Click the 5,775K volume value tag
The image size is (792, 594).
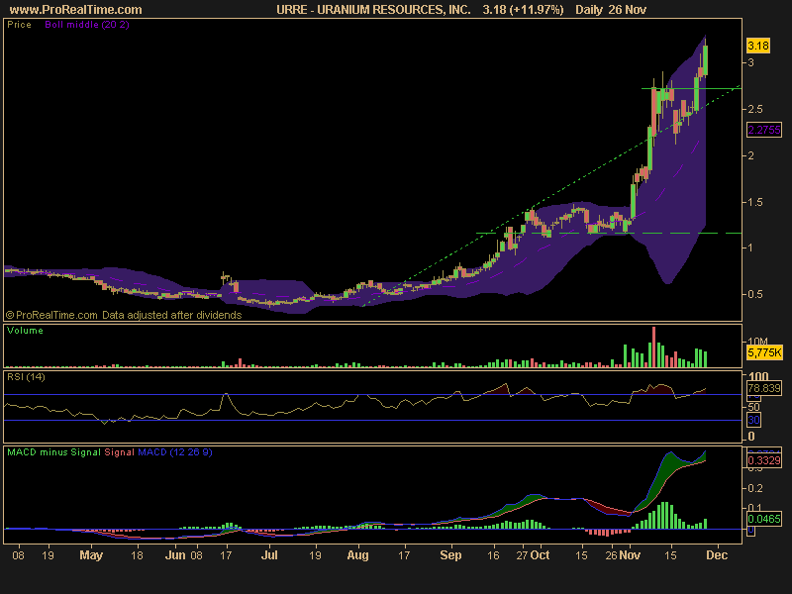coord(764,352)
